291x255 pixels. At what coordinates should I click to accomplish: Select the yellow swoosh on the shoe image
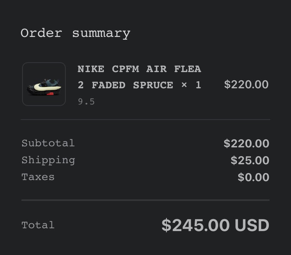[47, 87]
